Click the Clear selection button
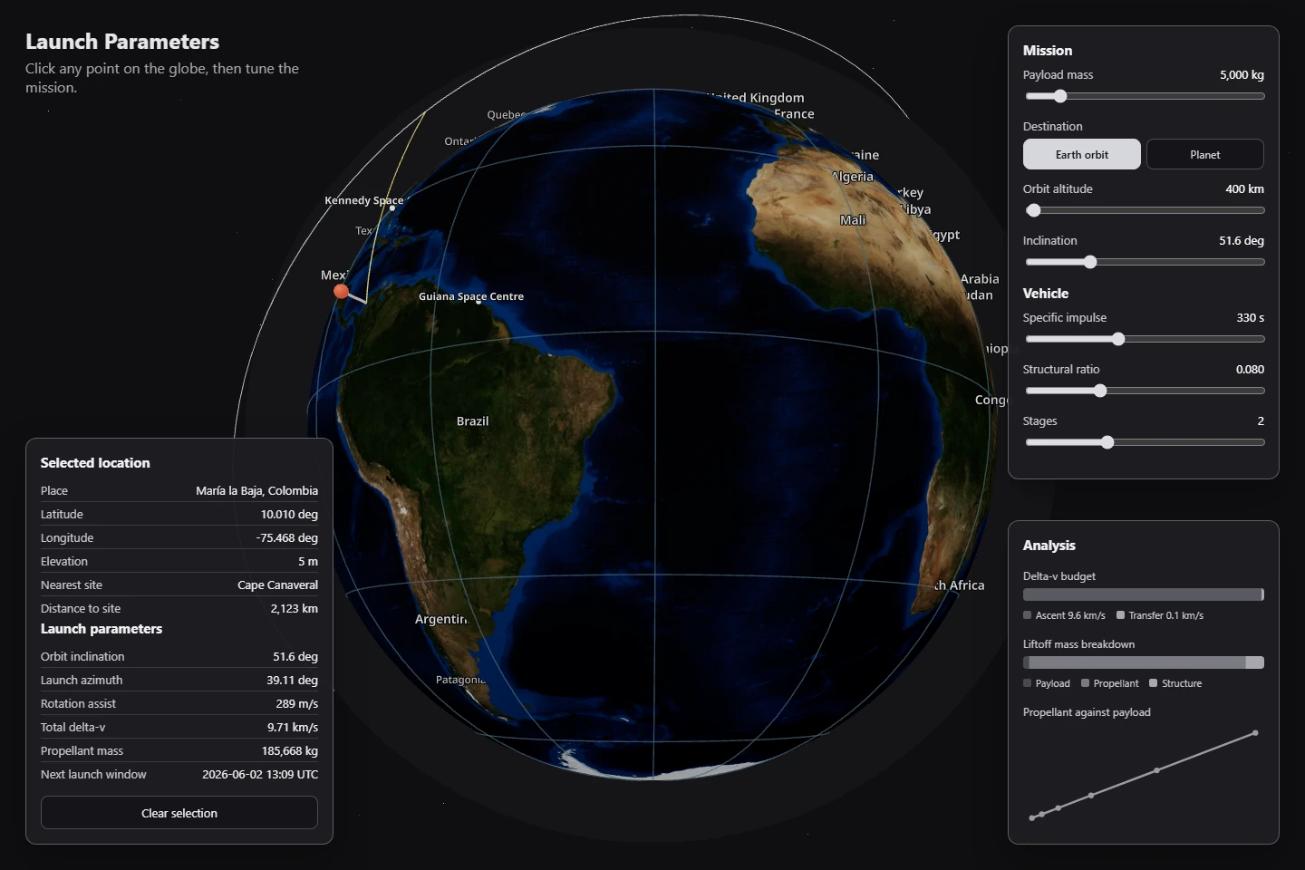Viewport: 1305px width, 870px height. [179, 813]
